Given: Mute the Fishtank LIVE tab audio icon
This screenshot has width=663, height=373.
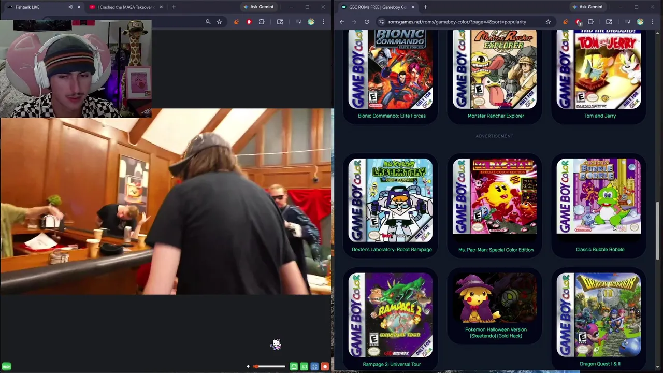Looking at the screenshot, I should (x=70, y=7).
